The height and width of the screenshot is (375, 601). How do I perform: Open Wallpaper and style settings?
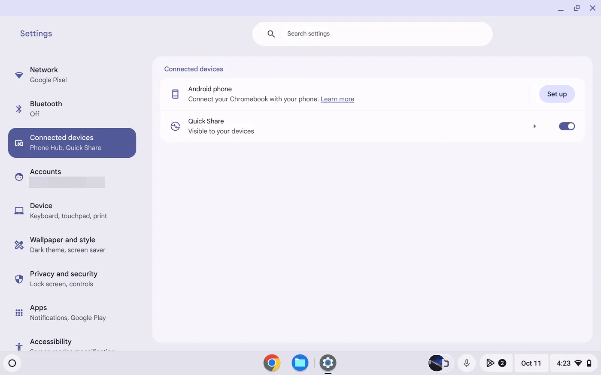point(72,245)
